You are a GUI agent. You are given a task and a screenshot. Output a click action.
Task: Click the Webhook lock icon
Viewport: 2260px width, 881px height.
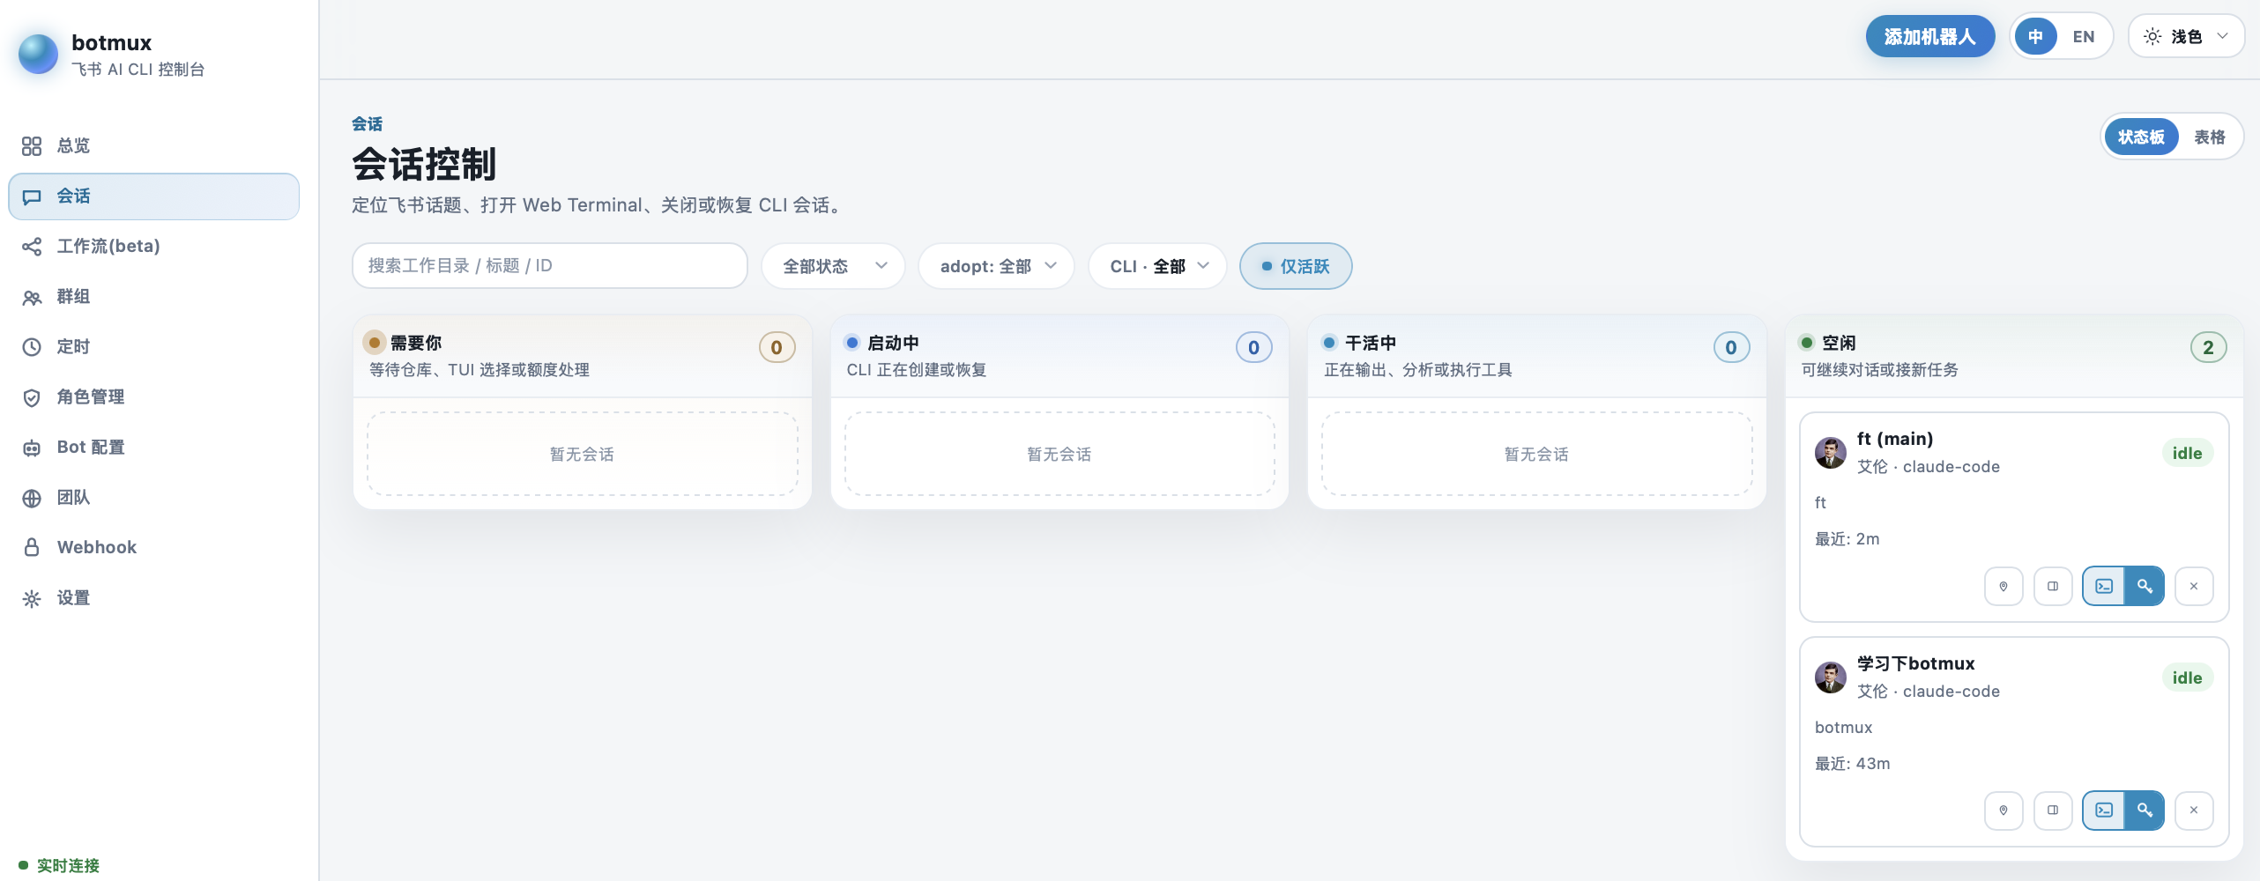(32, 548)
